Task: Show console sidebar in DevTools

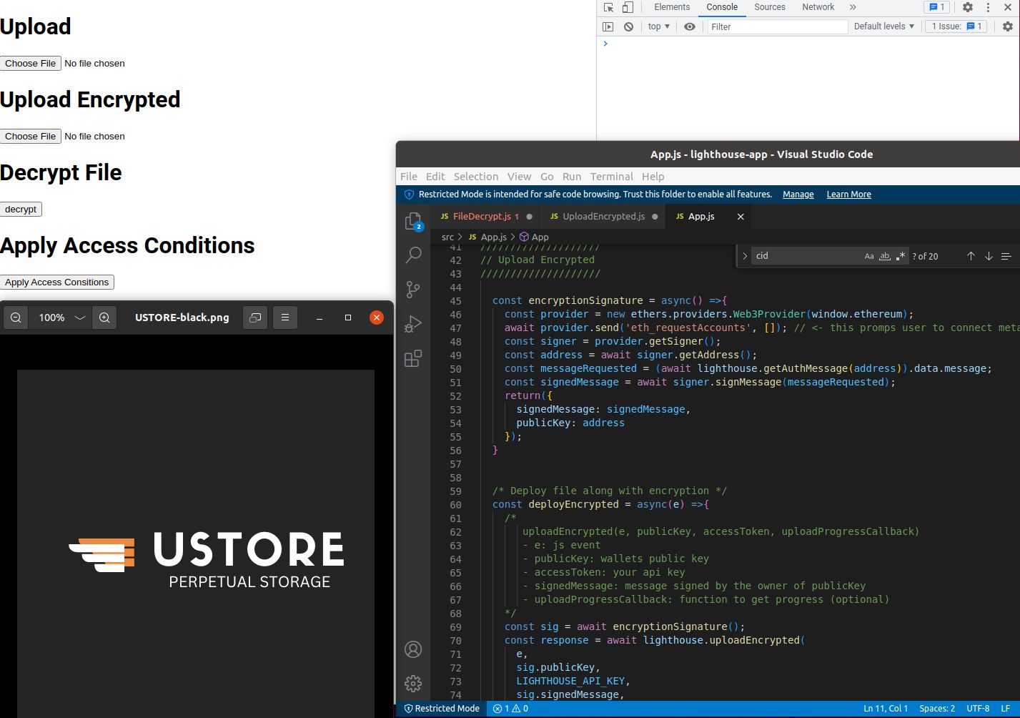Action: pyautogui.click(x=608, y=26)
